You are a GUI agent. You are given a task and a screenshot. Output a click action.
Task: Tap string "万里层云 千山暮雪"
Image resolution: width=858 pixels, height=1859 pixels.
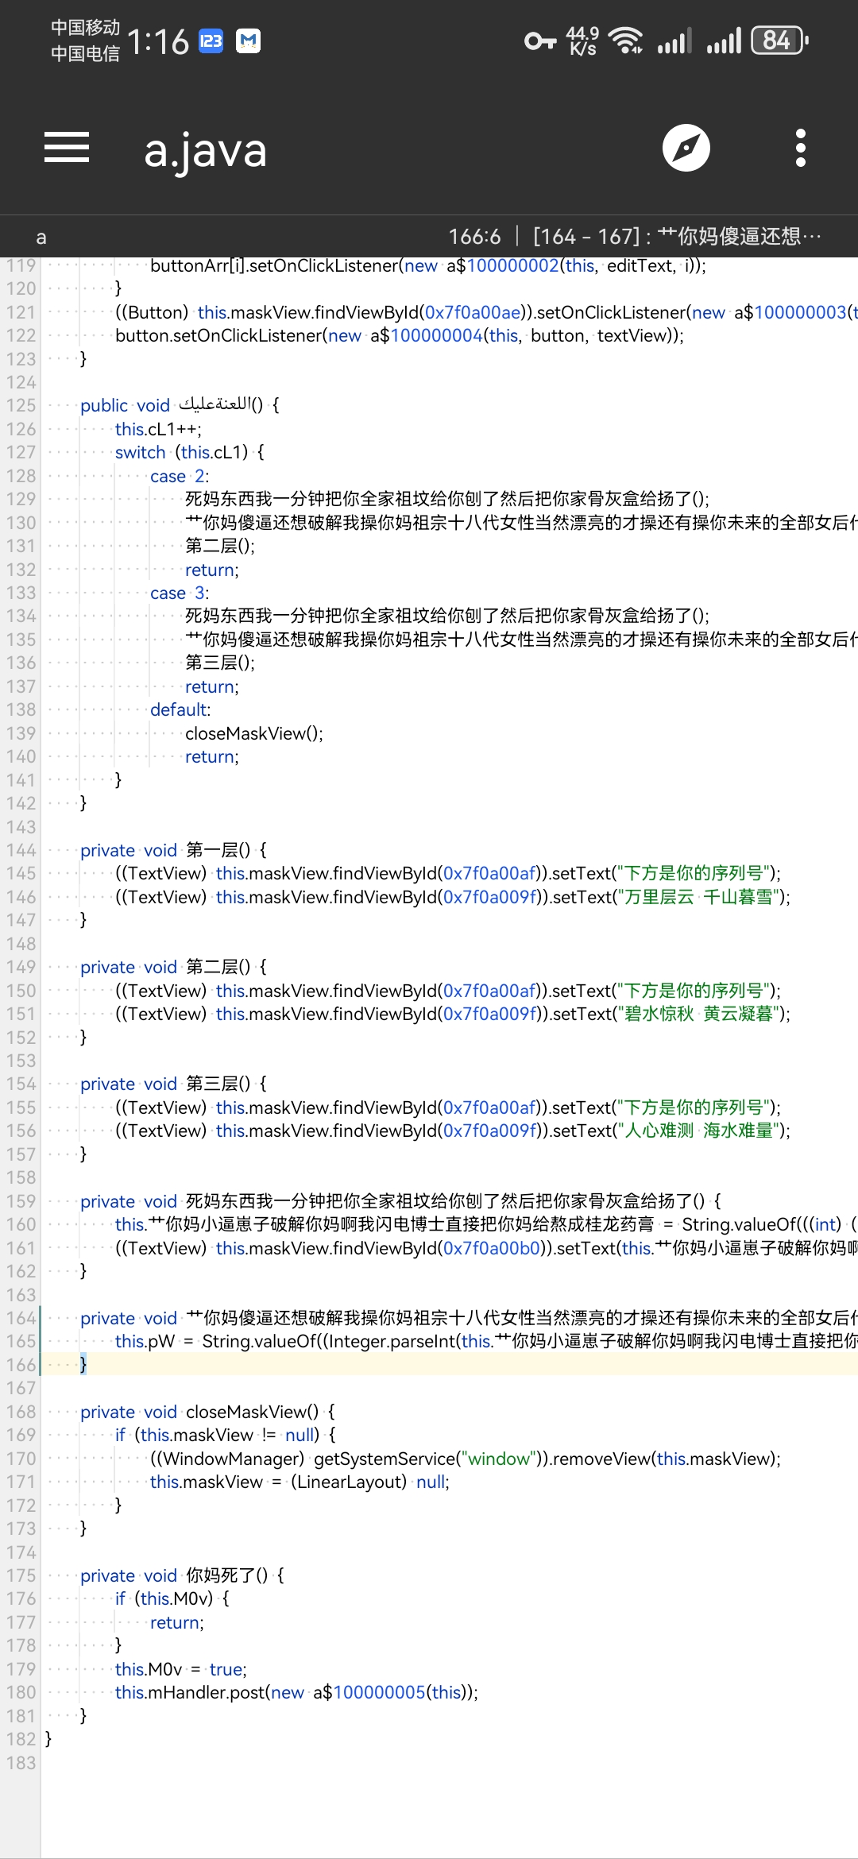699,897
